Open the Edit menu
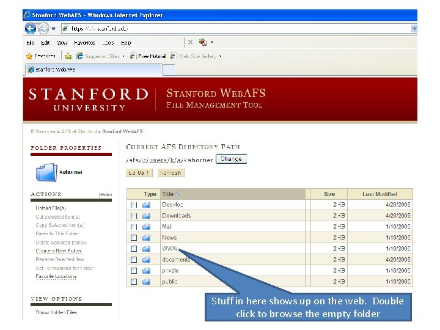 45,43
